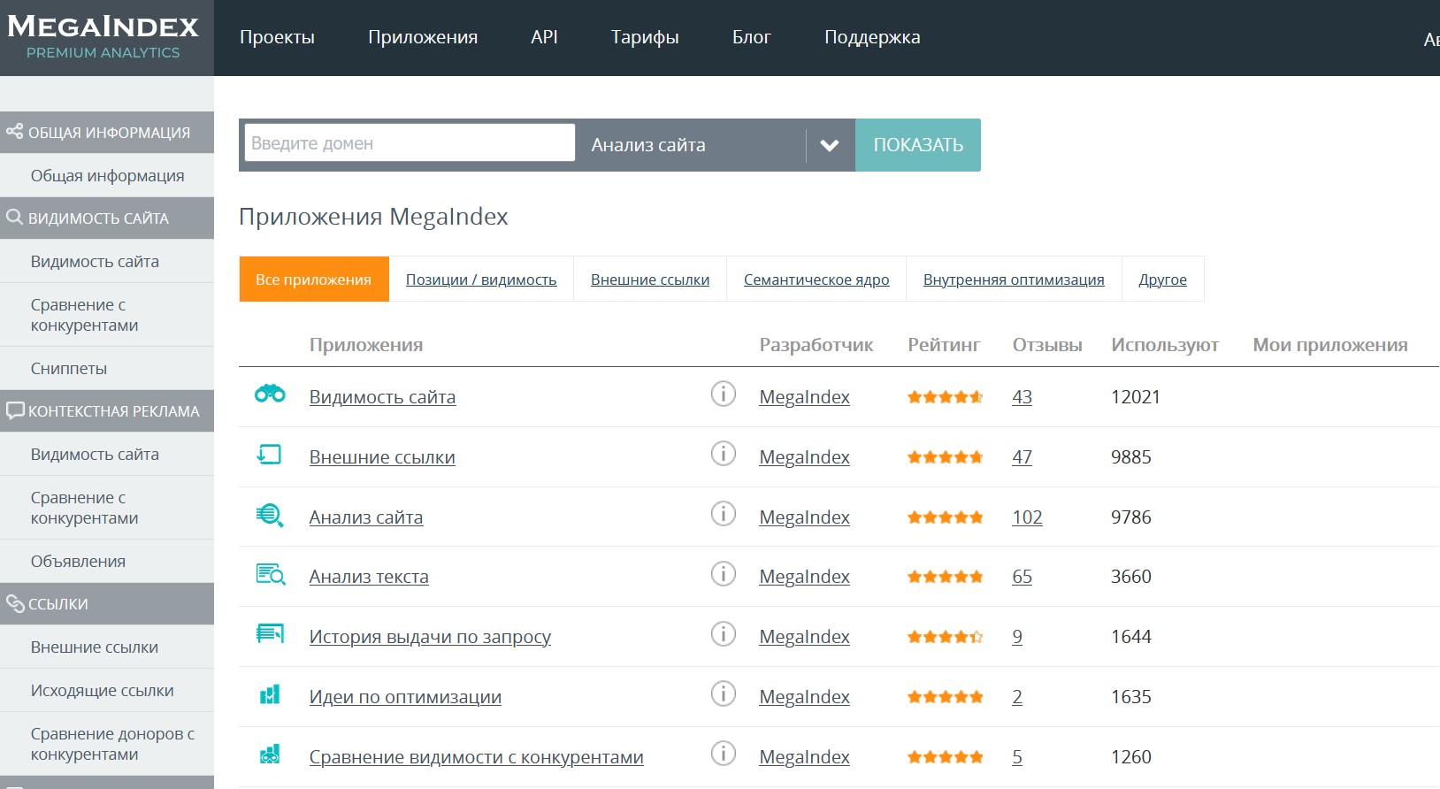The height and width of the screenshot is (789, 1440).
Task: Open 102 reviews link for Анализ сайта
Action: [1027, 517]
